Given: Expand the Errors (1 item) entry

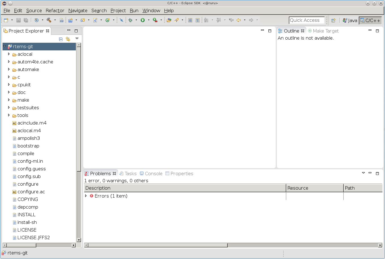Looking at the screenshot, I should (x=86, y=196).
